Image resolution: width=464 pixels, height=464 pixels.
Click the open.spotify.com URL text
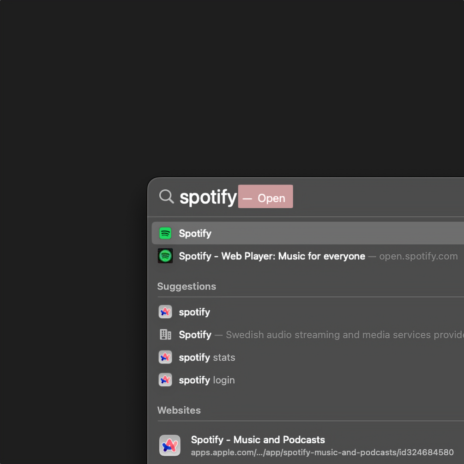(x=418, y=256)
